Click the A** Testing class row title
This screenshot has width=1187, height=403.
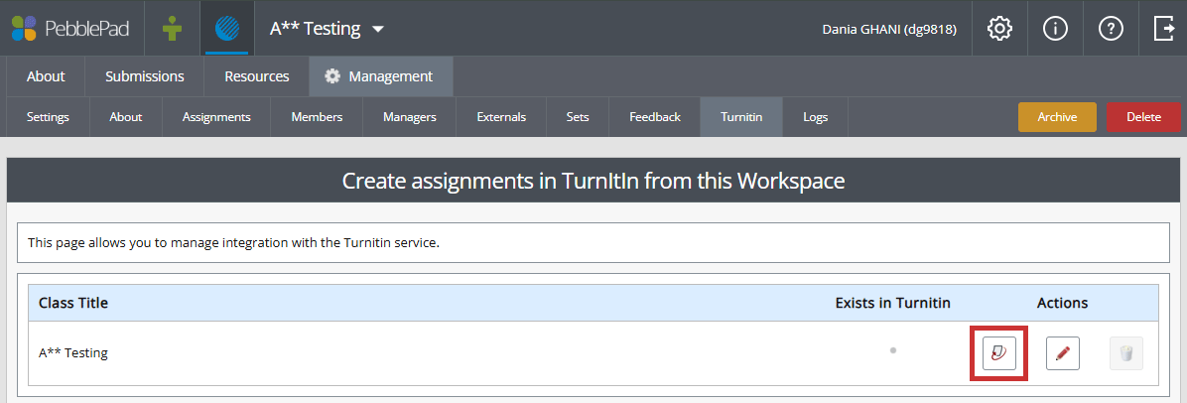tap(72, 353)
